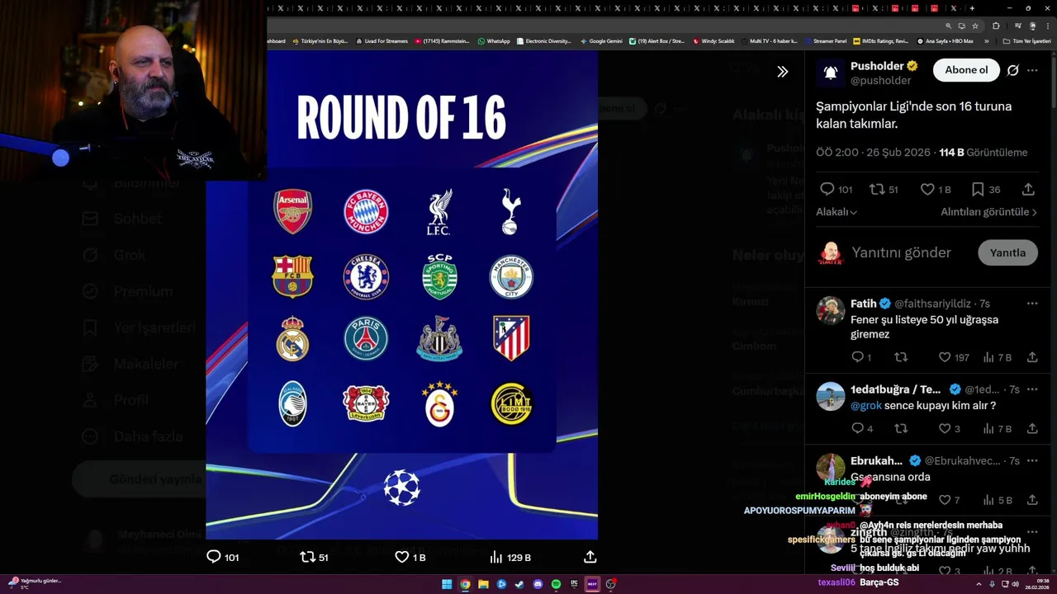
Task: Open the taskbar volume speaker icon
Action: point(1015,584)
